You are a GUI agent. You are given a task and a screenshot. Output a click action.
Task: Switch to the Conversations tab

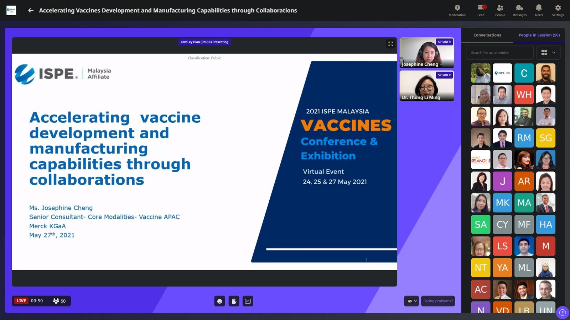[x=487, y=35]
